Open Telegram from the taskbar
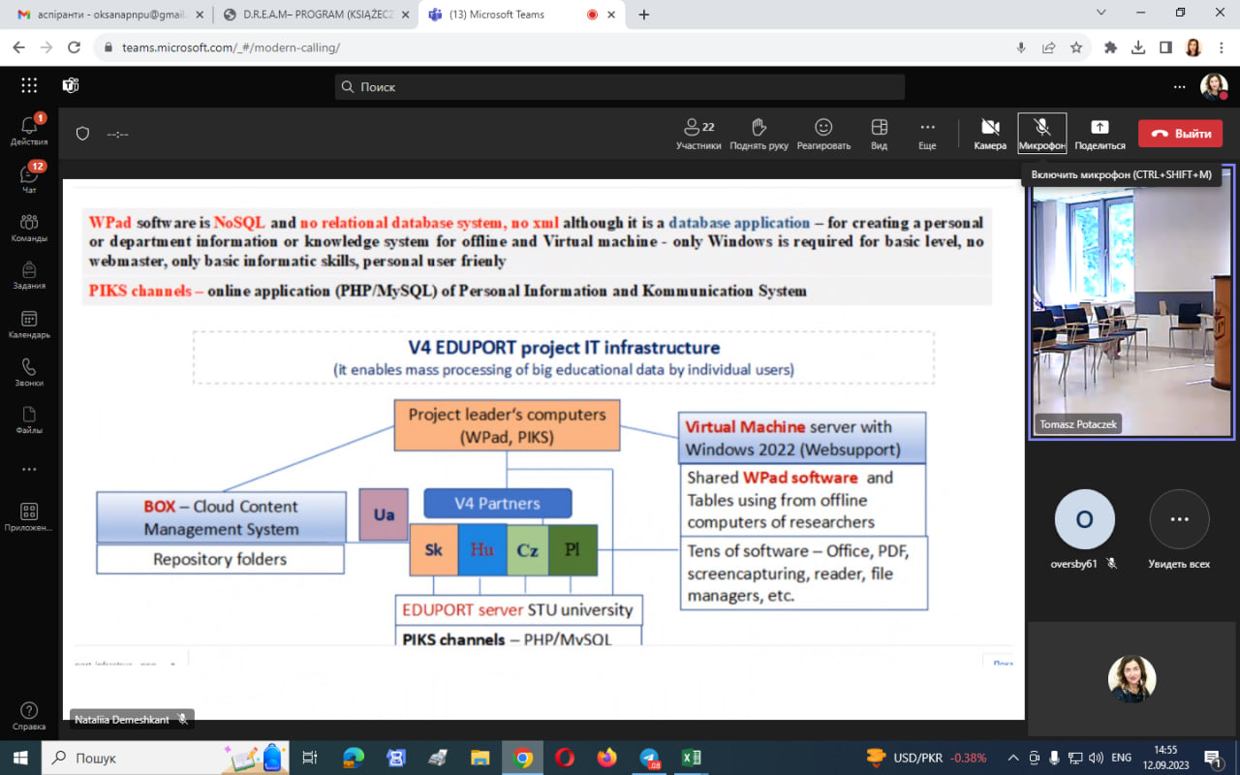This screenshot has height=775, width=1240. click(649, 758)
